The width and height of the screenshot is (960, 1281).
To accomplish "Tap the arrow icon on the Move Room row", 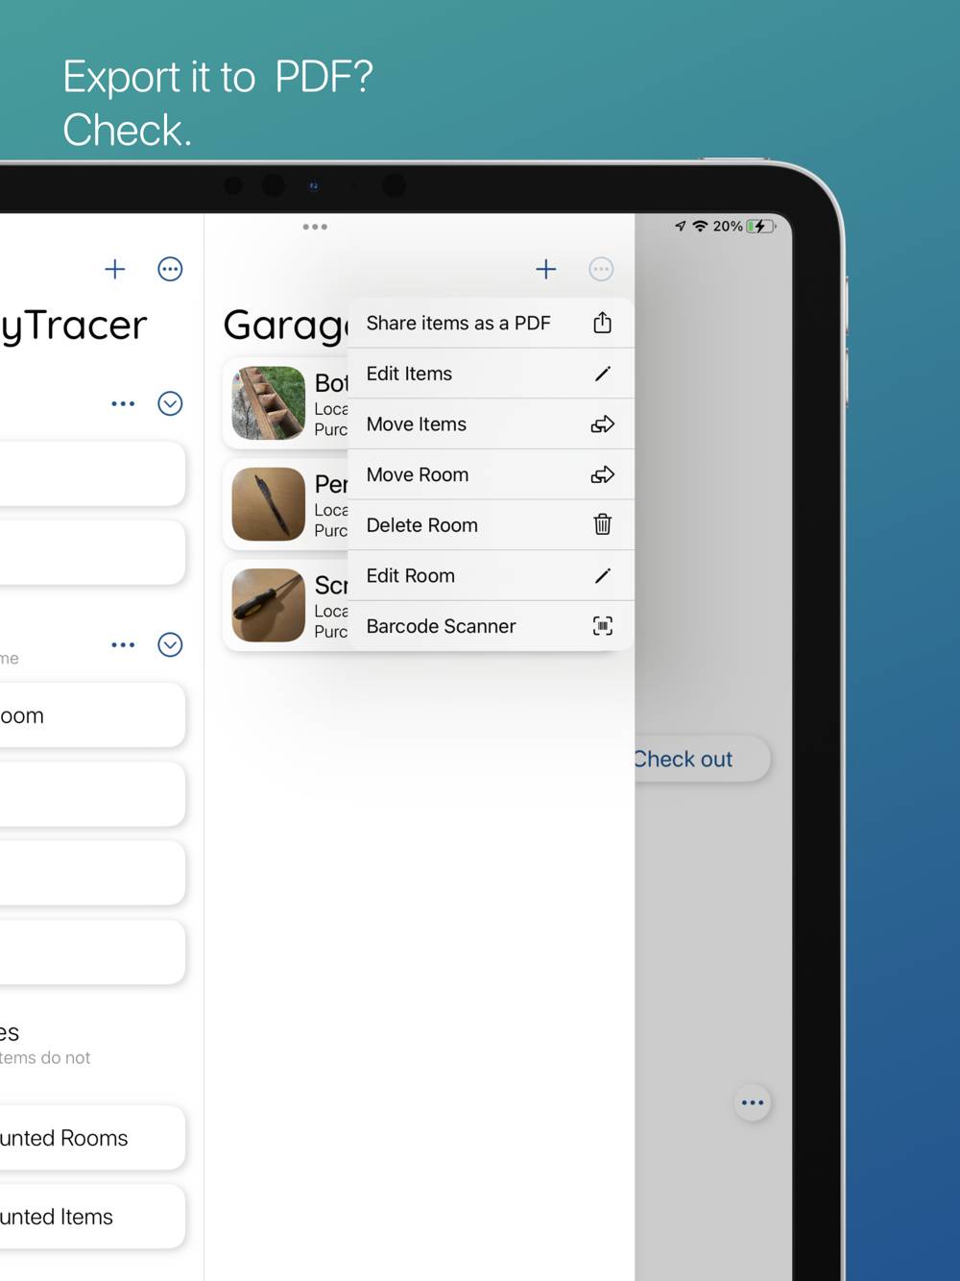I will pos(602,474).
